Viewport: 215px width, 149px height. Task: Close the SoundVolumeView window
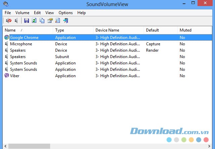pyautogui.click(x=205, y=3)
